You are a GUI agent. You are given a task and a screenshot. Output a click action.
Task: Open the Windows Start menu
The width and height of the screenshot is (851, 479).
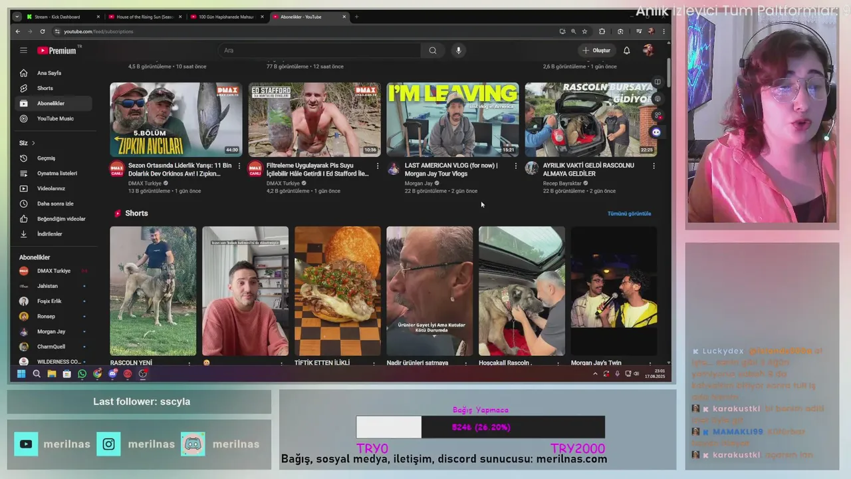coord(21,374)
